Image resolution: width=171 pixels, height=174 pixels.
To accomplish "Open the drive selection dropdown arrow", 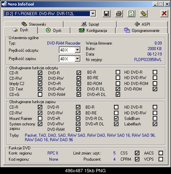I will click(93, 14).
